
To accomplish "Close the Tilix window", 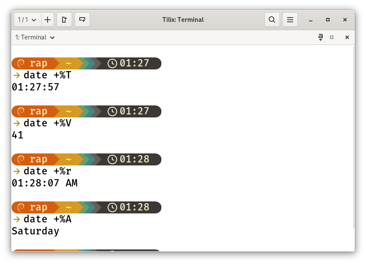I will [345, 20].
